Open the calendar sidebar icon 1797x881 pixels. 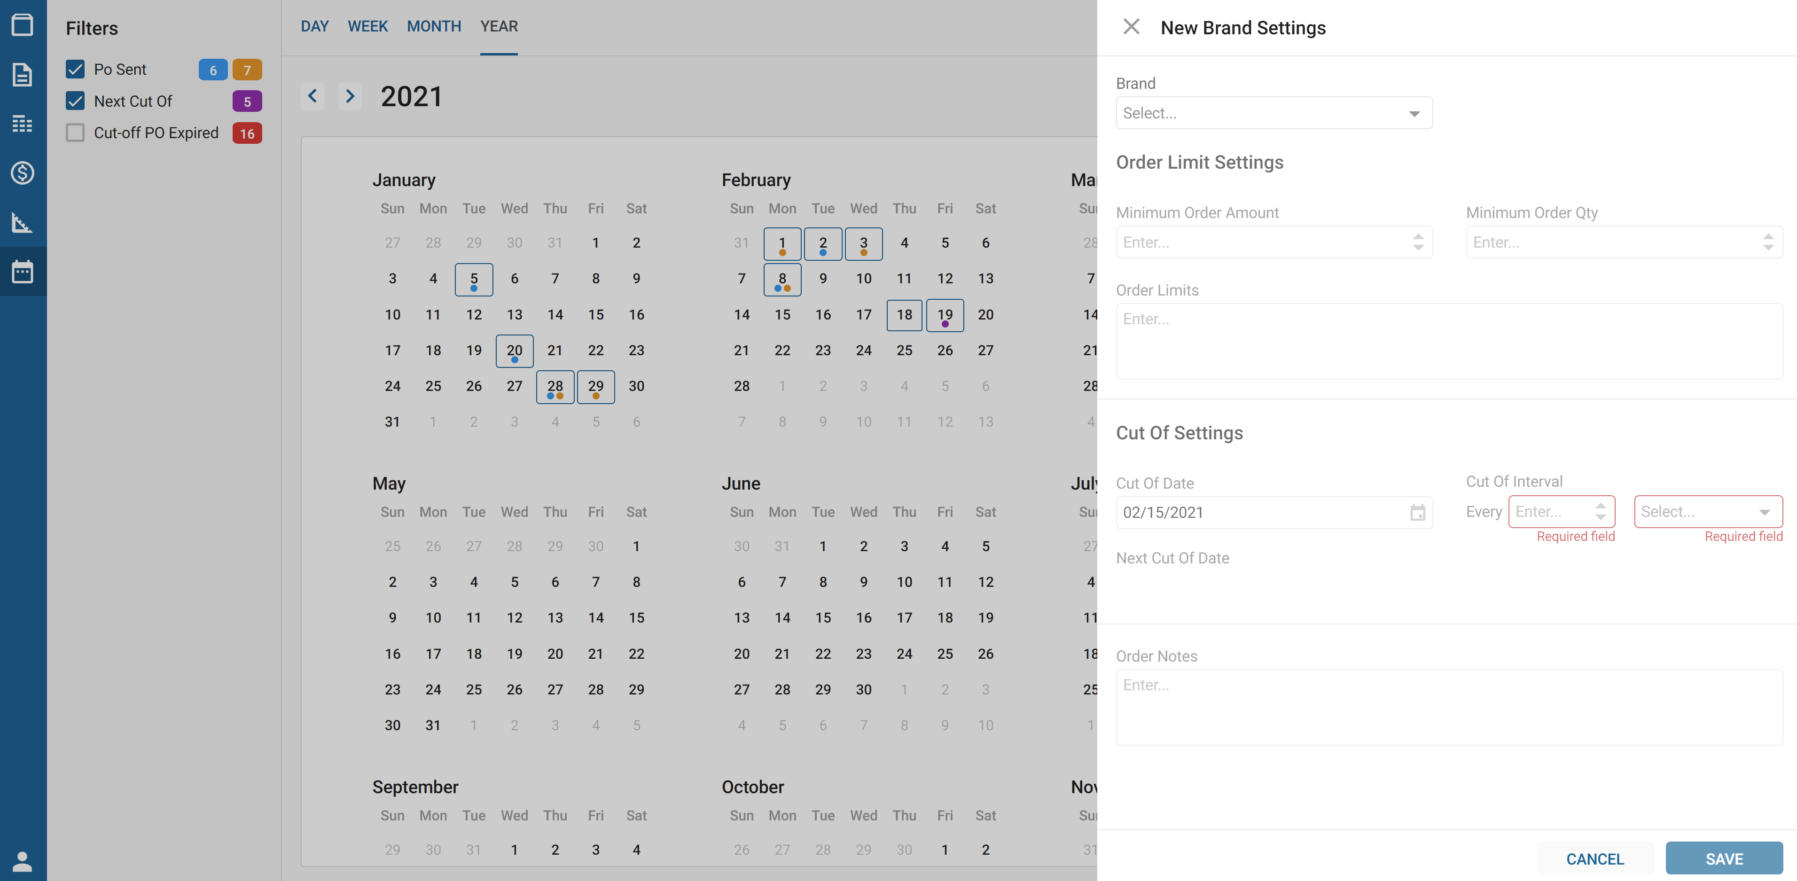click(x=23, y=271)
